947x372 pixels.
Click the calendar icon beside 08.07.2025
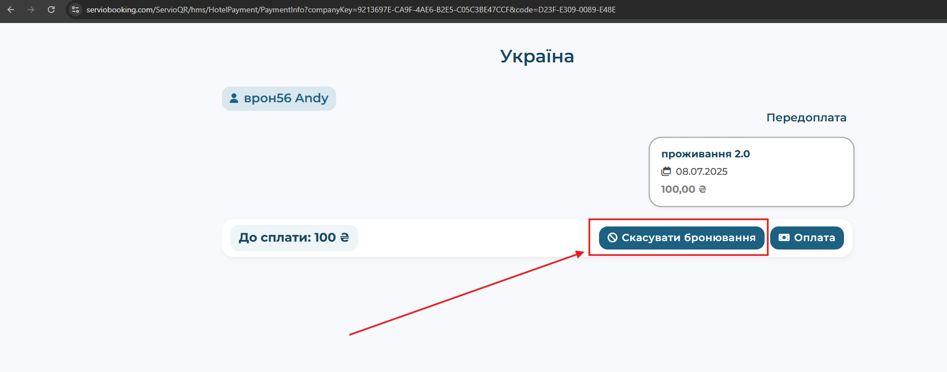666,171
